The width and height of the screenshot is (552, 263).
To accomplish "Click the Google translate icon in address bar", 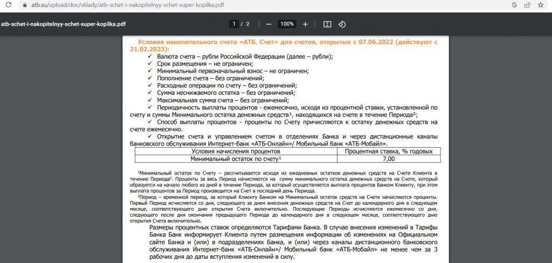I will click(x=514, y=5).
